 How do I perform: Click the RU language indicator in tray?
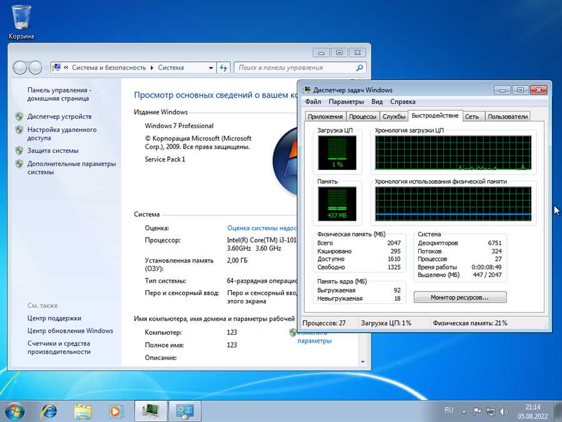[x=449, y=409]
